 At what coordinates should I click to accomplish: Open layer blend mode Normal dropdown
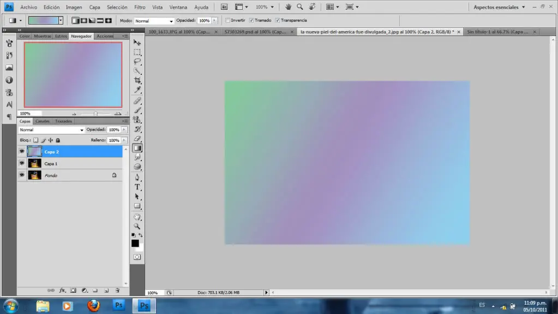[x=52, y=130]
